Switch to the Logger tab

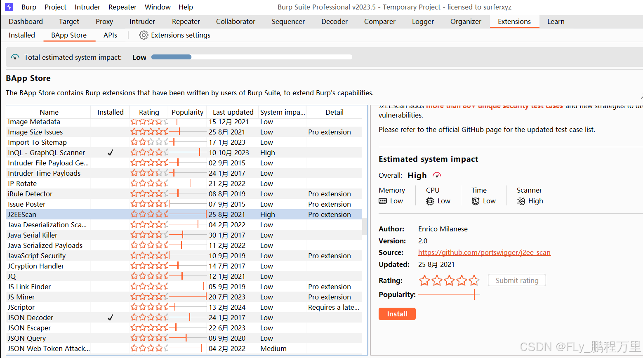coord(423,21)
